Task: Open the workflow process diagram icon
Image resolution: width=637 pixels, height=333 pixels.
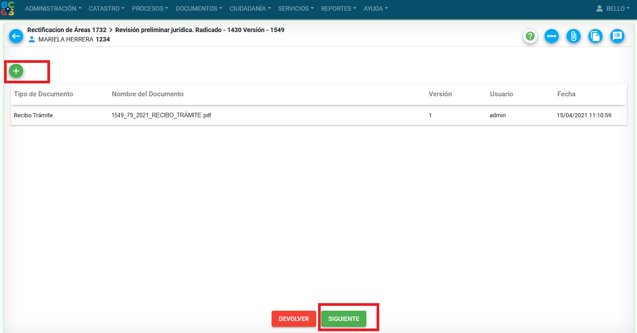Action: point(552,37)
